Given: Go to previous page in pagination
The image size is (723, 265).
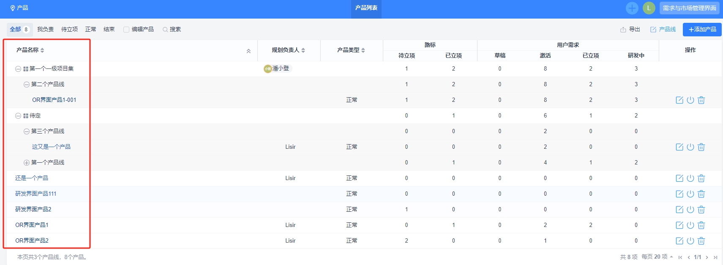Looking at the screenshot, I should tap(689, 257).
